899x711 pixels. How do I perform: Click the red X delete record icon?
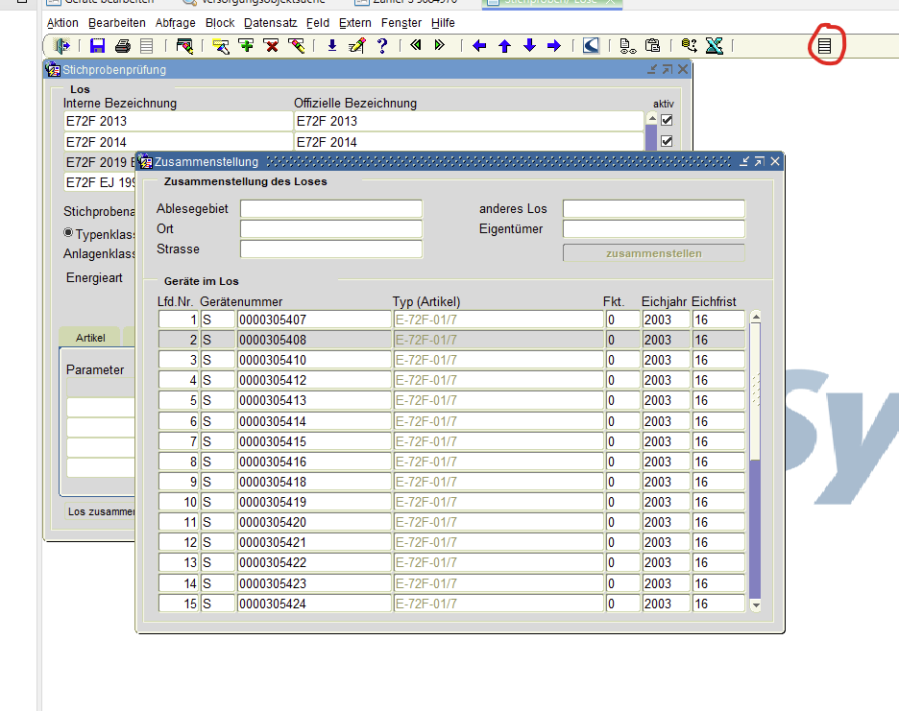pyautogui.click(x=272, y=45)
